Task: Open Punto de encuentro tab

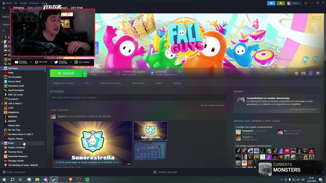Action: [x=111, y=83]
